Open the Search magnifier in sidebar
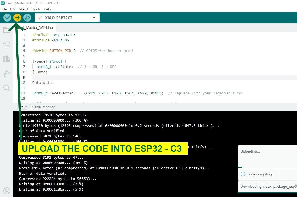 click(7, 88)
